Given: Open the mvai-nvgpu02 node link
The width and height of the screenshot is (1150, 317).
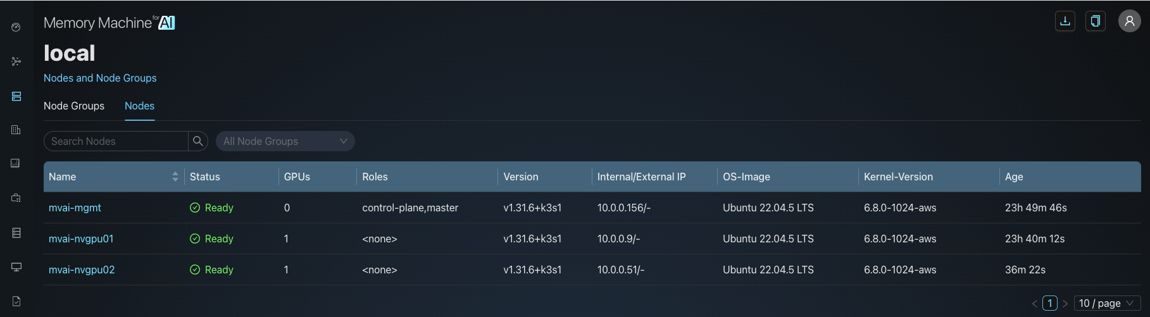Looking at the screenshot, I should tap(82, 270).
